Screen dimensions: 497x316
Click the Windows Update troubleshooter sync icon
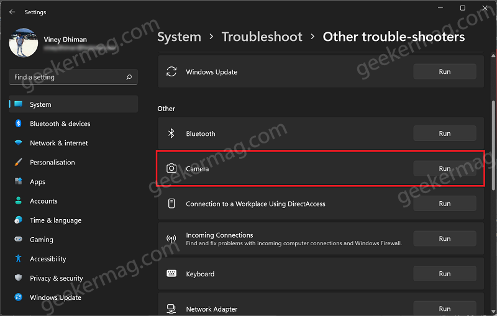click(171, 71)
